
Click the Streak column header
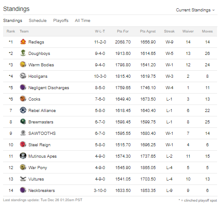(169, 31)
